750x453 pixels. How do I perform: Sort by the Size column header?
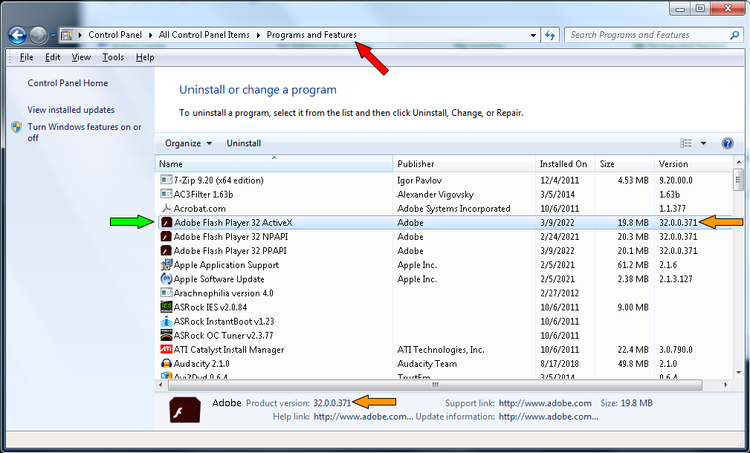point(624,164)
